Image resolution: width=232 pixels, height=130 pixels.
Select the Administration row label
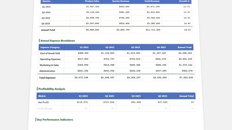pyautogui.click(x=47, y=71)
